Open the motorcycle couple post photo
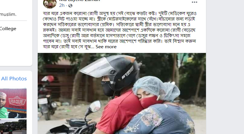 (x=122, y=93)
